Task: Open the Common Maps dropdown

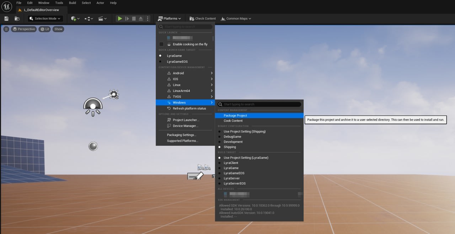Action: tap(236, 18)
